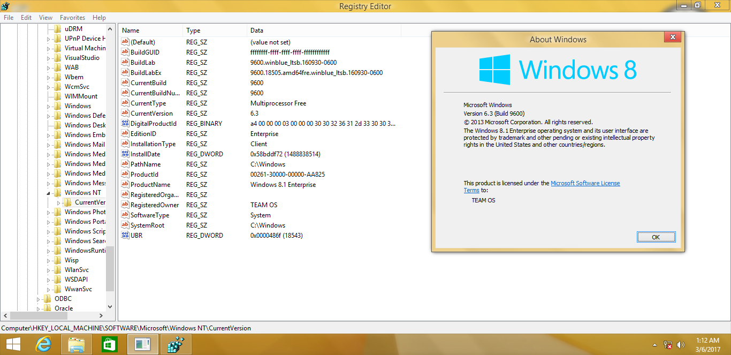Expand the CurrentVersion tree node
This screenshot has height=355, width=731.
coord(59,202)
